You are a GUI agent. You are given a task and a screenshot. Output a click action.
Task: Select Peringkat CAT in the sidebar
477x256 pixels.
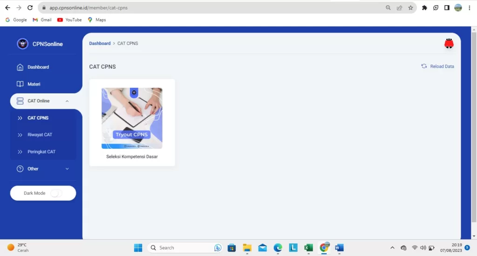tap(41, 151)
